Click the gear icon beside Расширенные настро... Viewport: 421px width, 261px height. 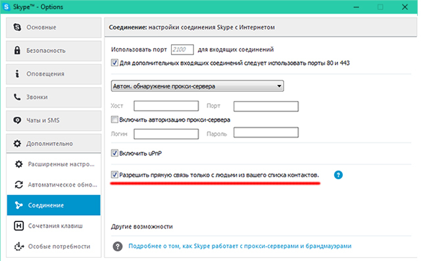(19, 164)
